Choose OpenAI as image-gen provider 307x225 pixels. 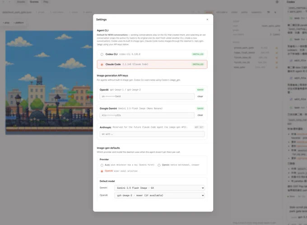(x=102, y=171)
